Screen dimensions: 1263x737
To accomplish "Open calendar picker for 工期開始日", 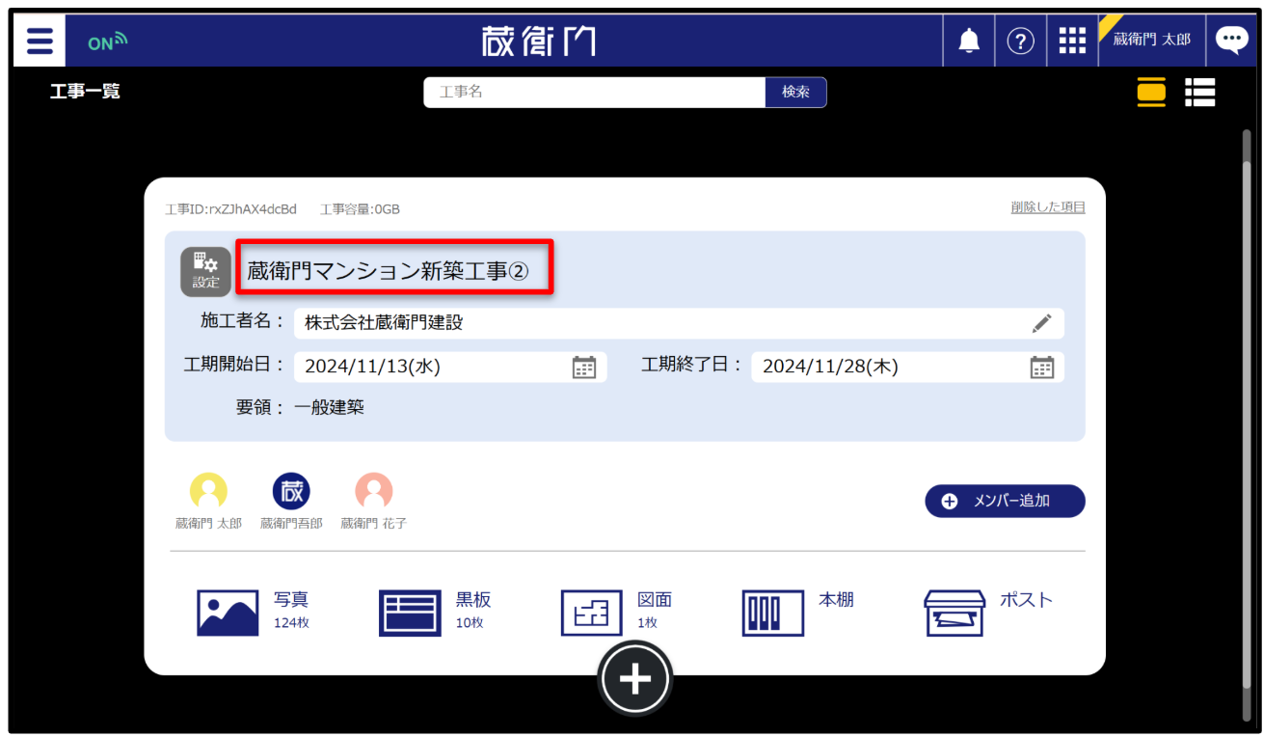I will [584, 367].
